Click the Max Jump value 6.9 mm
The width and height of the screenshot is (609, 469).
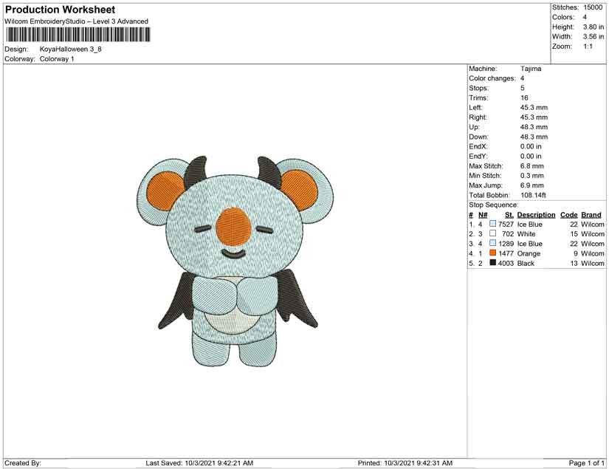[x=532, y=185]
